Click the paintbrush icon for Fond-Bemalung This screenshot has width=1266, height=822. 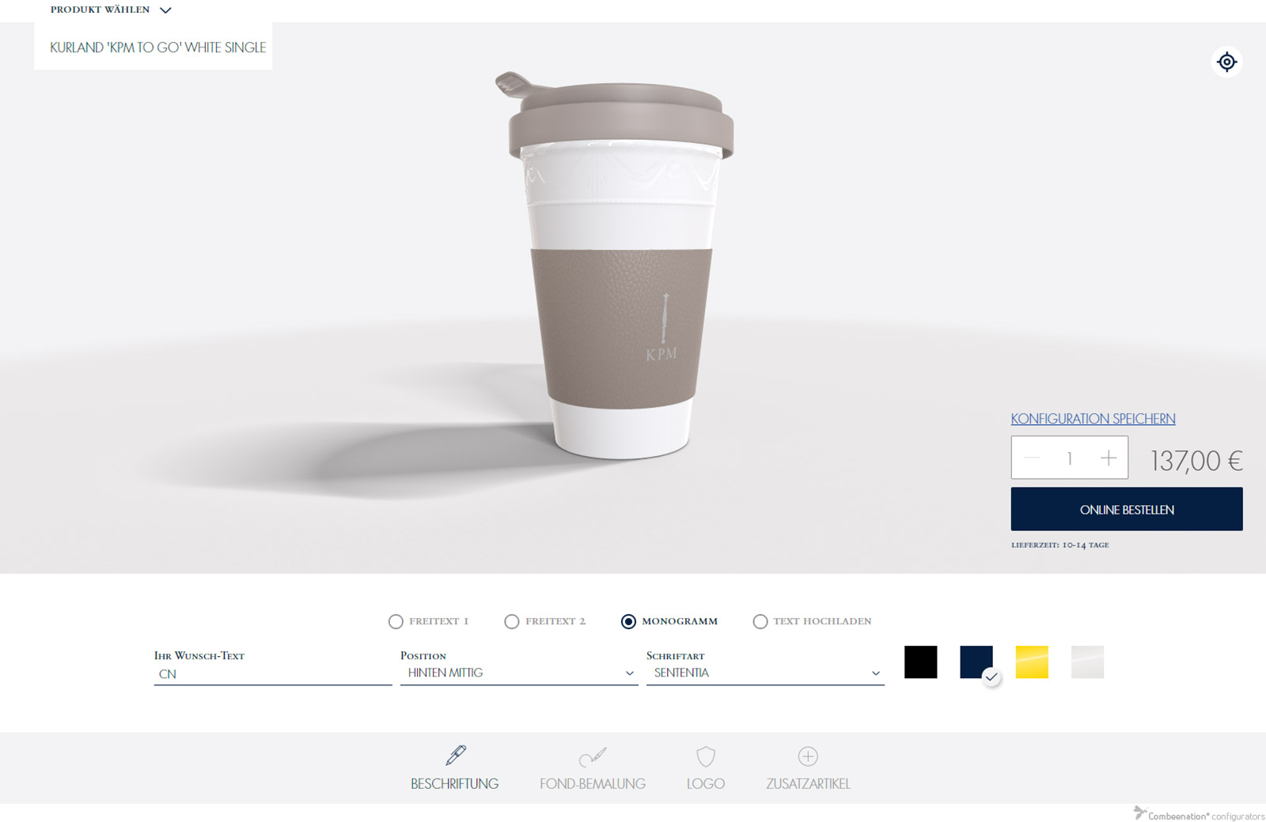pos(592,757)
